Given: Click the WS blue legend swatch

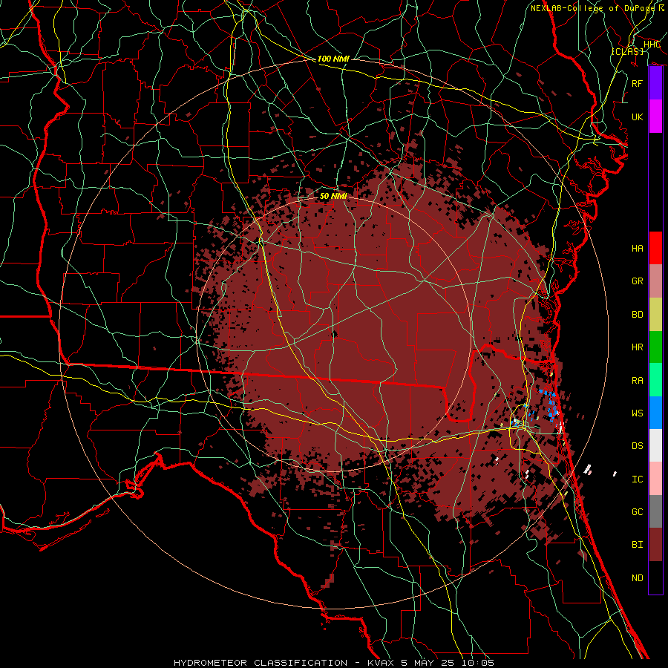Looking at the screenshot, I should click(655, 413).
